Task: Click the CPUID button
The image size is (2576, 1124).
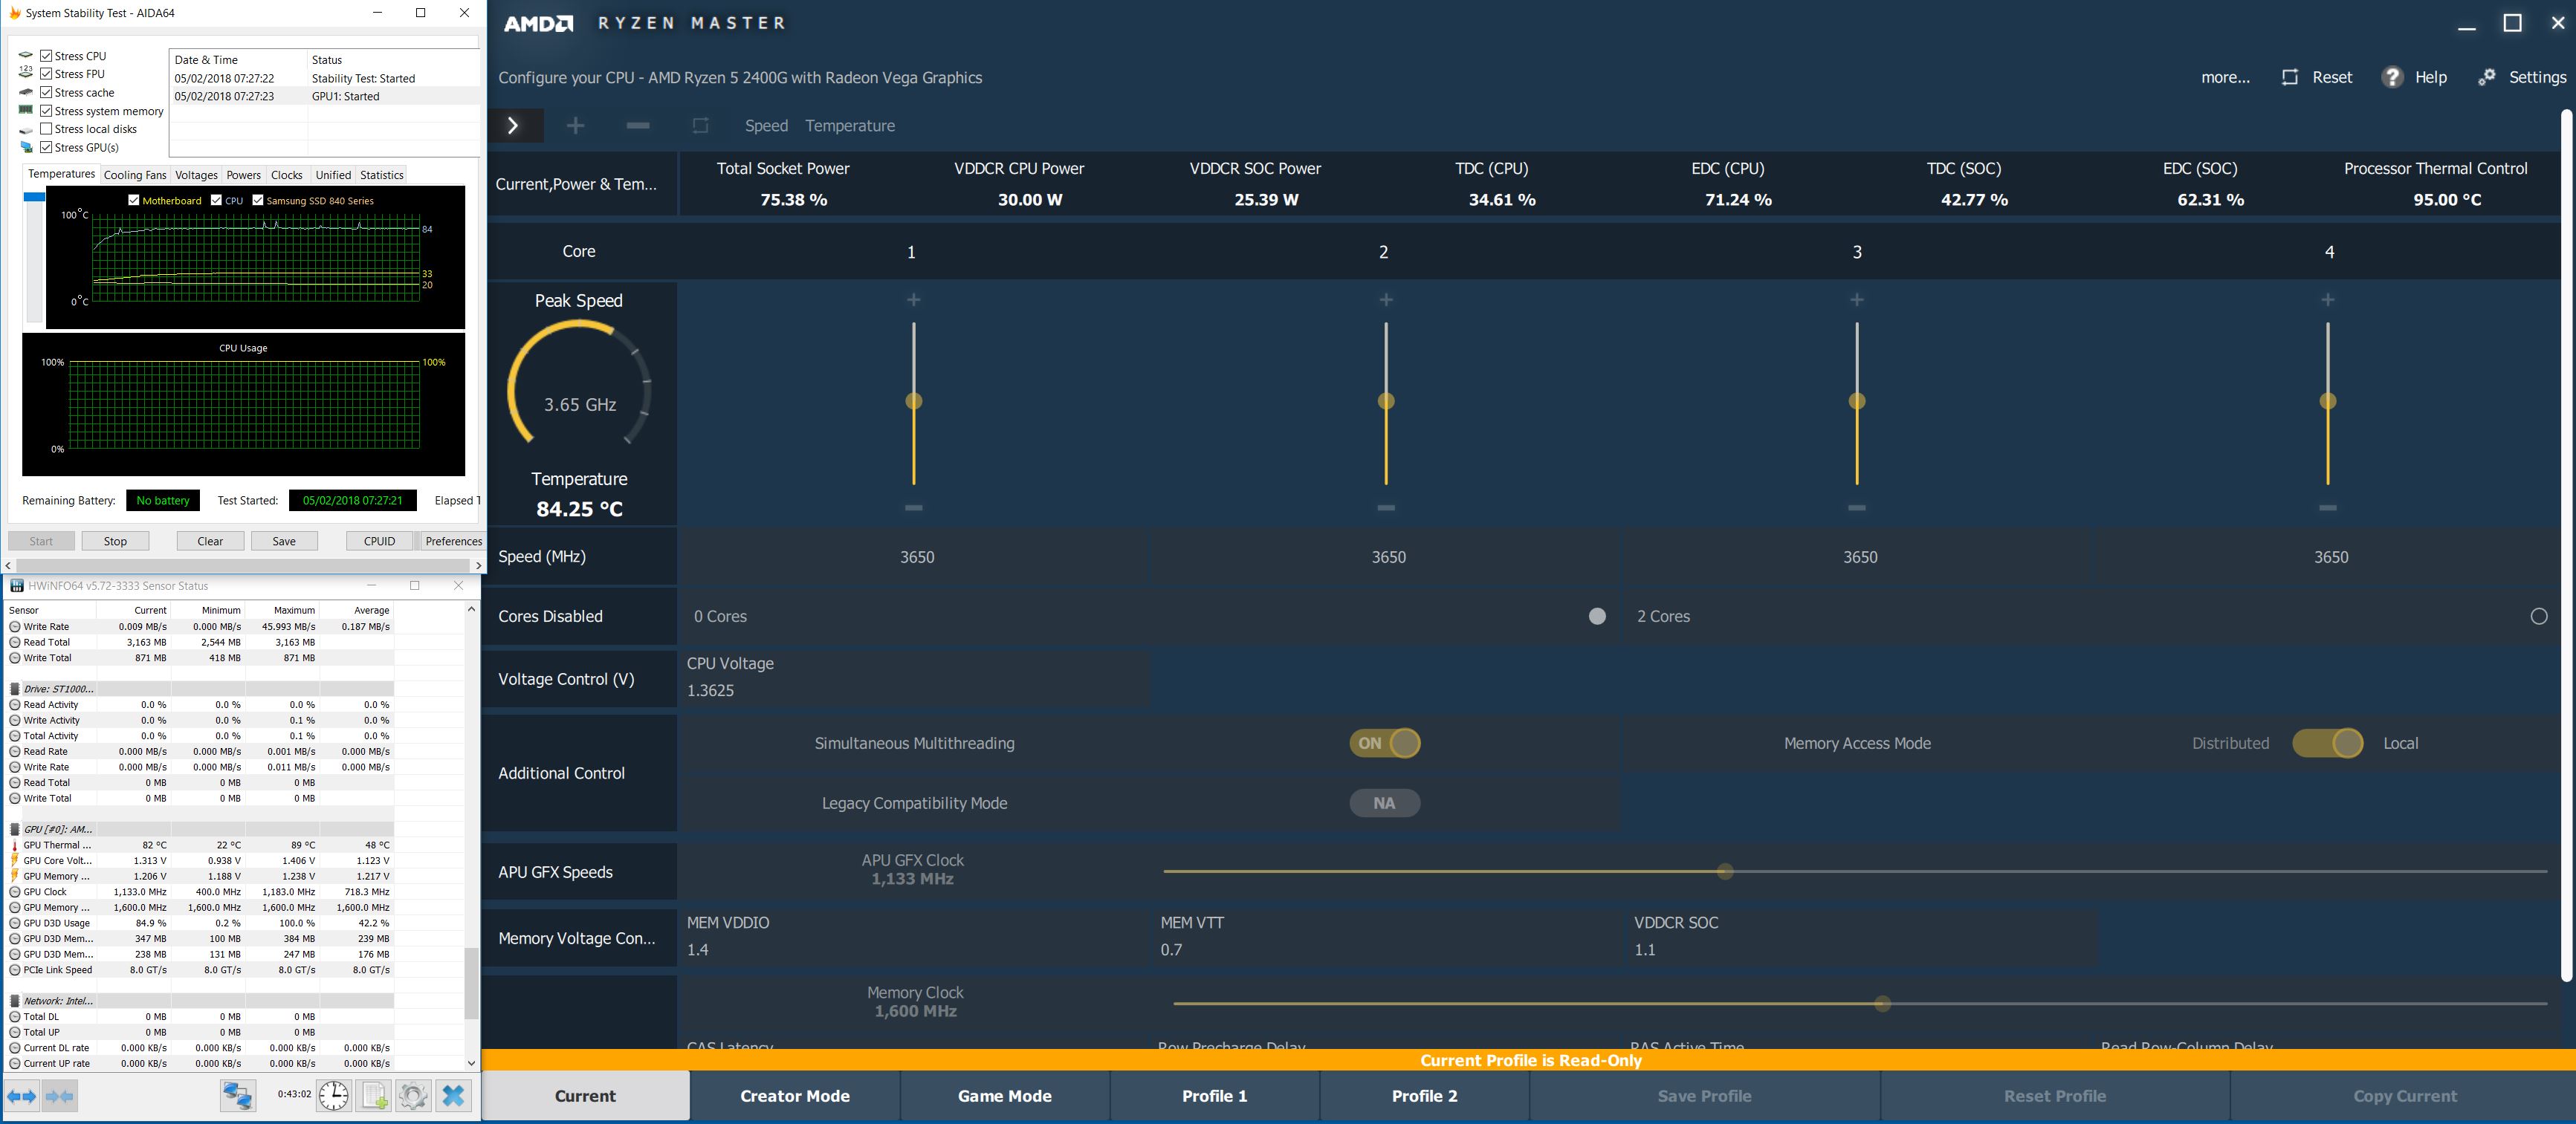Action: (379, 541)
